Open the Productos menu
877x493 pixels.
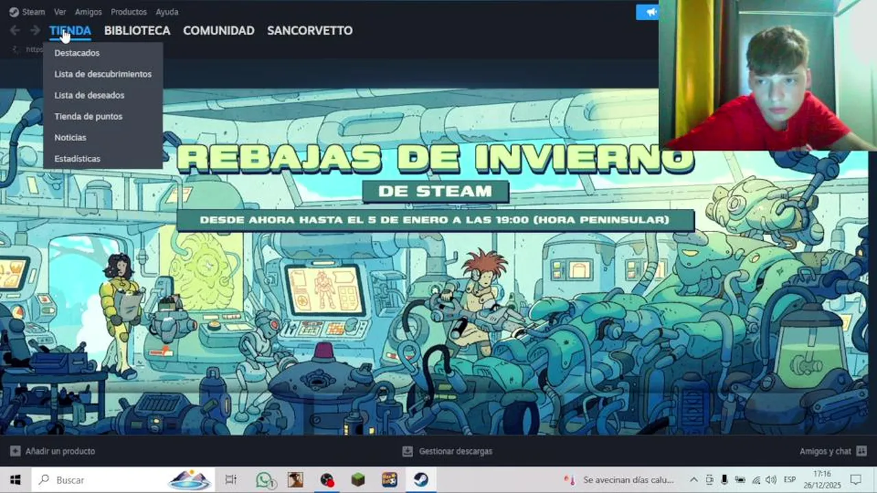coord(129,12)
